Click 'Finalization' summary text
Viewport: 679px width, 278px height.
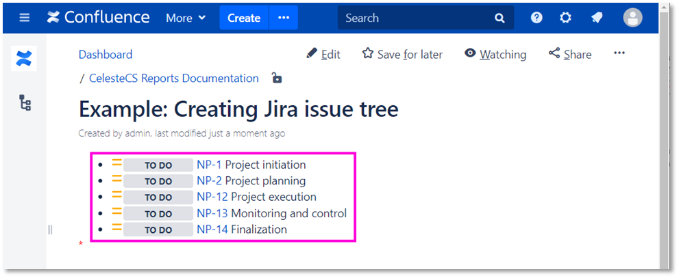click(259, 230)
